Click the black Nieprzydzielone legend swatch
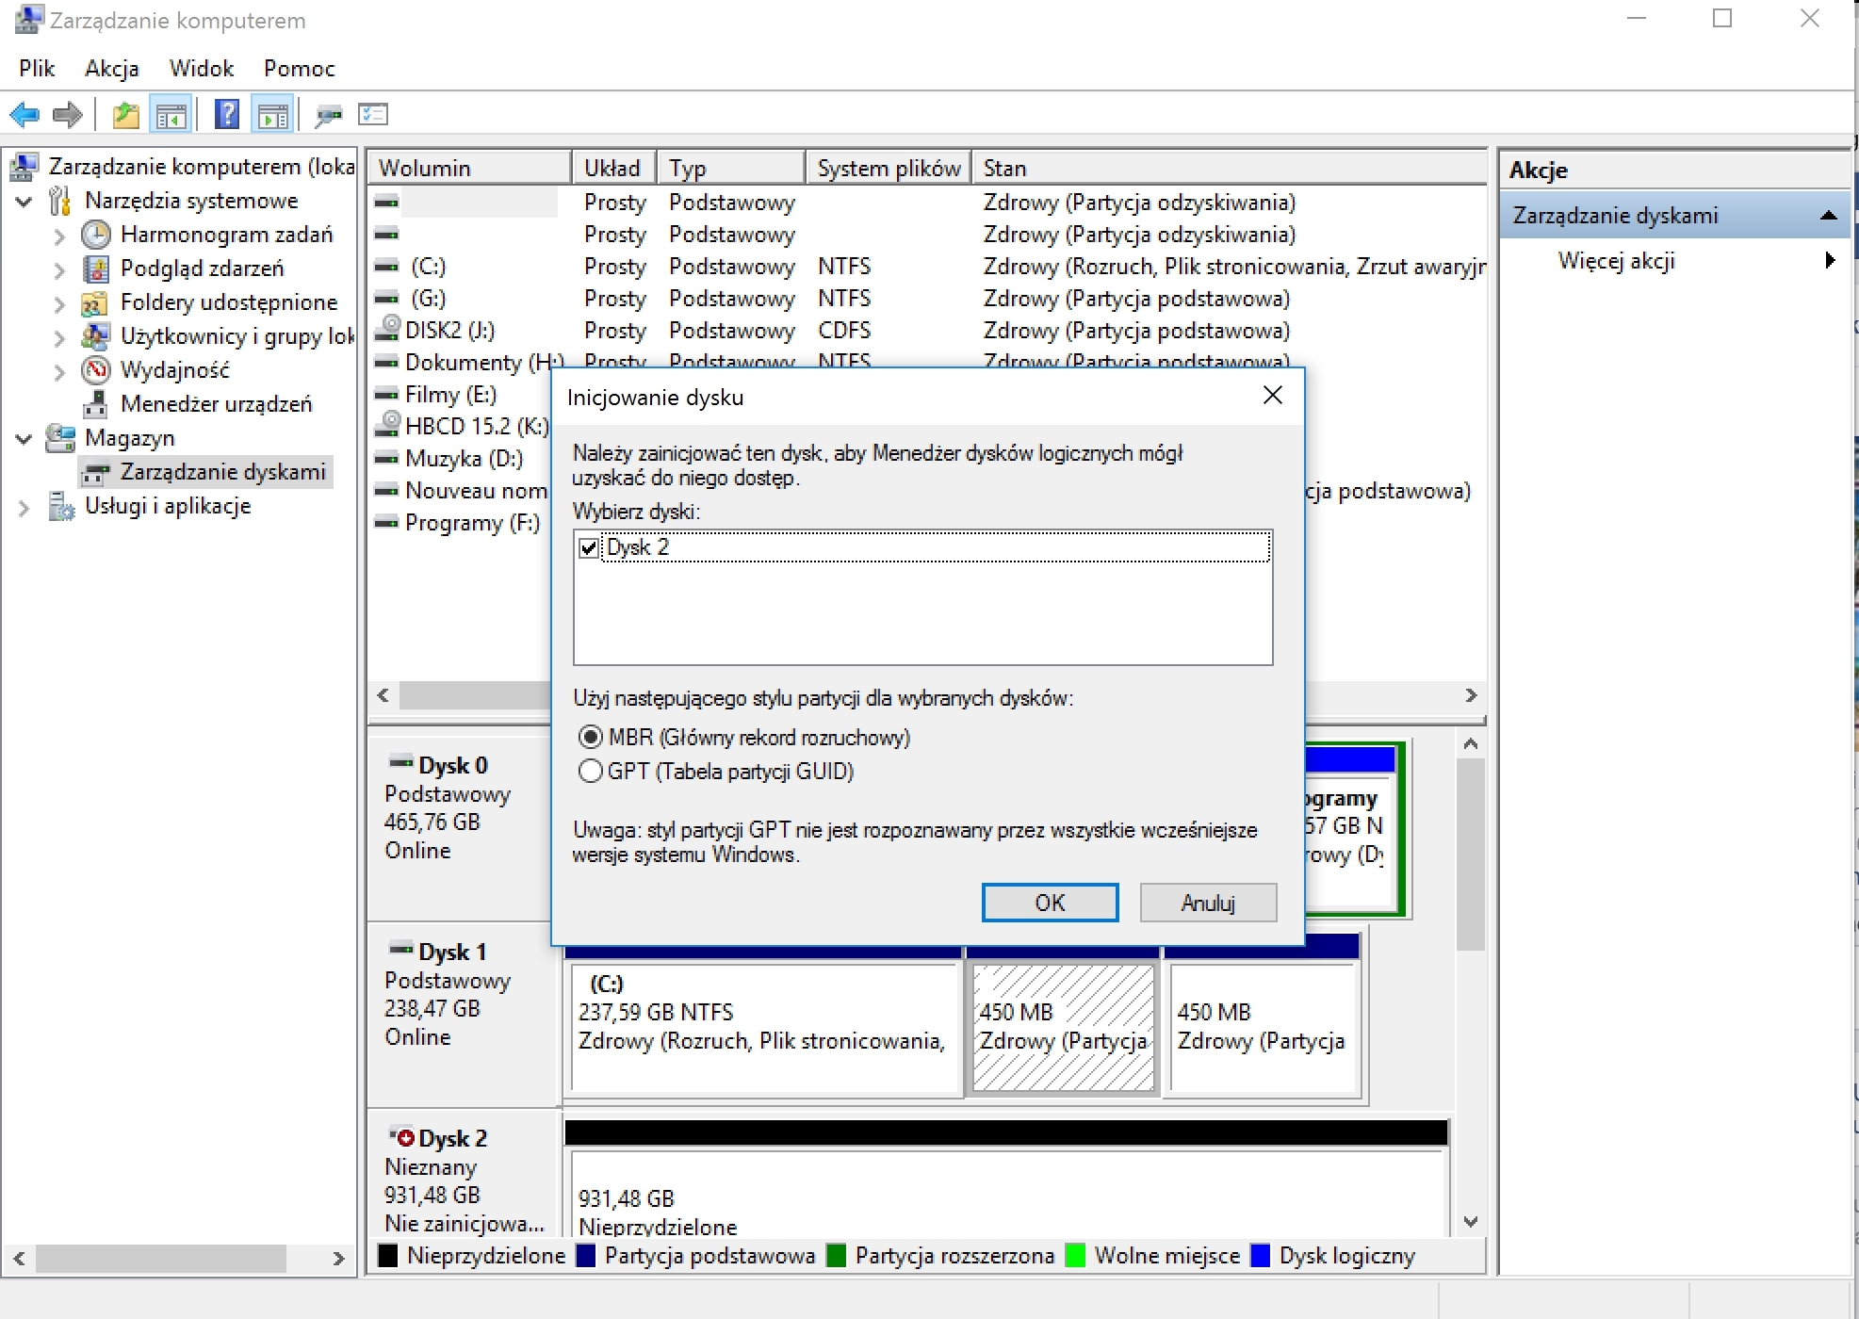This screenshot has width=1859, height=1319. point(387,1256)
